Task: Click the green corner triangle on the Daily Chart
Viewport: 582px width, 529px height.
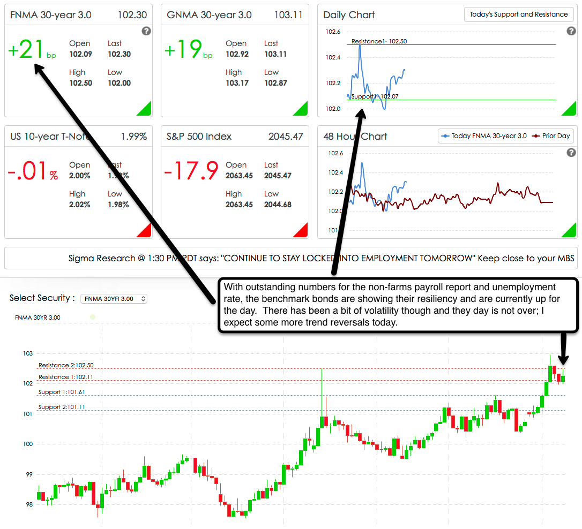Action: (570, 109)
